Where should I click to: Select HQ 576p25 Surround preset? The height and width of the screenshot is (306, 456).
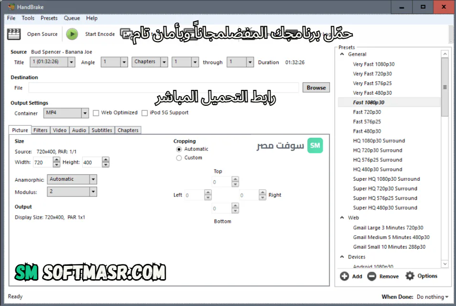pos(378,160)
